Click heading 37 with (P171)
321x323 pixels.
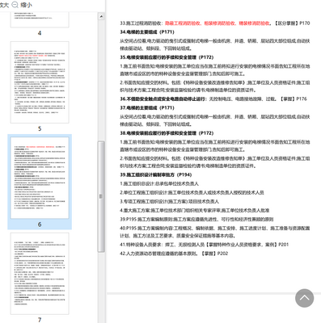[147, 107]
